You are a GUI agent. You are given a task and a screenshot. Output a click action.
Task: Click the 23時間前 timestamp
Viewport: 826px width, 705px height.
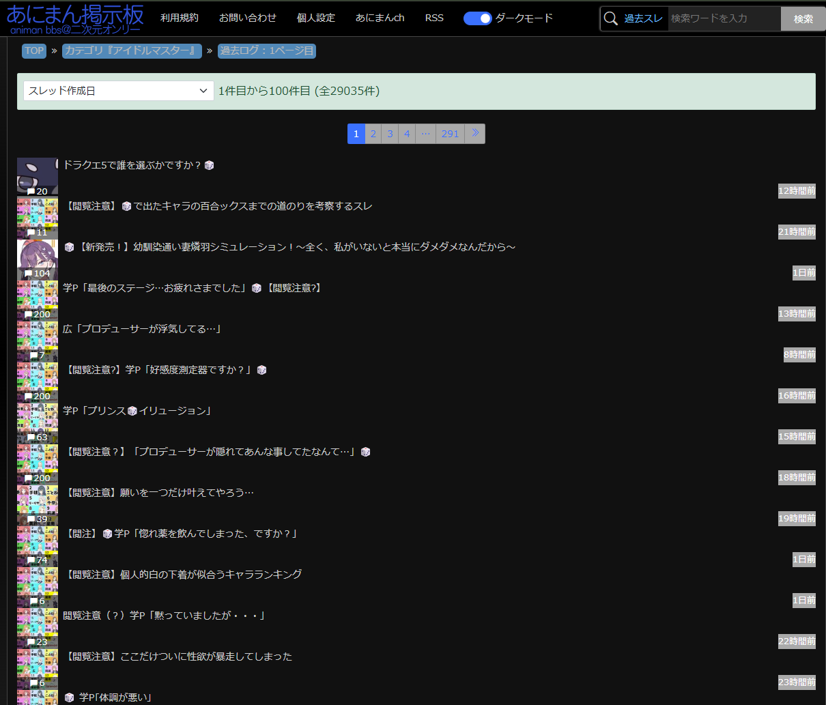pos(797,682)
